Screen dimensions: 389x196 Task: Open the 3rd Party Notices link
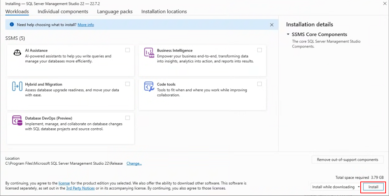(x=80, y=188)
